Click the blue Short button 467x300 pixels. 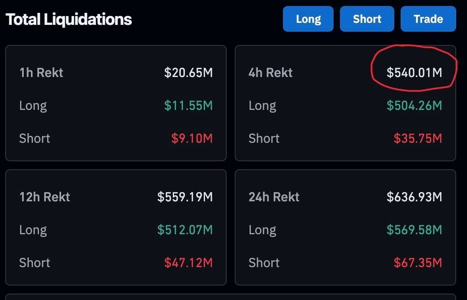tap(367, 19)
